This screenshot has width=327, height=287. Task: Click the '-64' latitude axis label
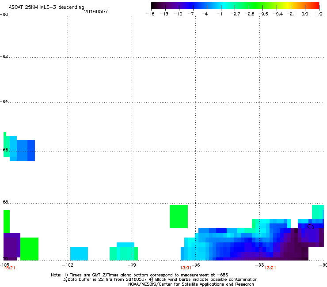tap(4, 102)
